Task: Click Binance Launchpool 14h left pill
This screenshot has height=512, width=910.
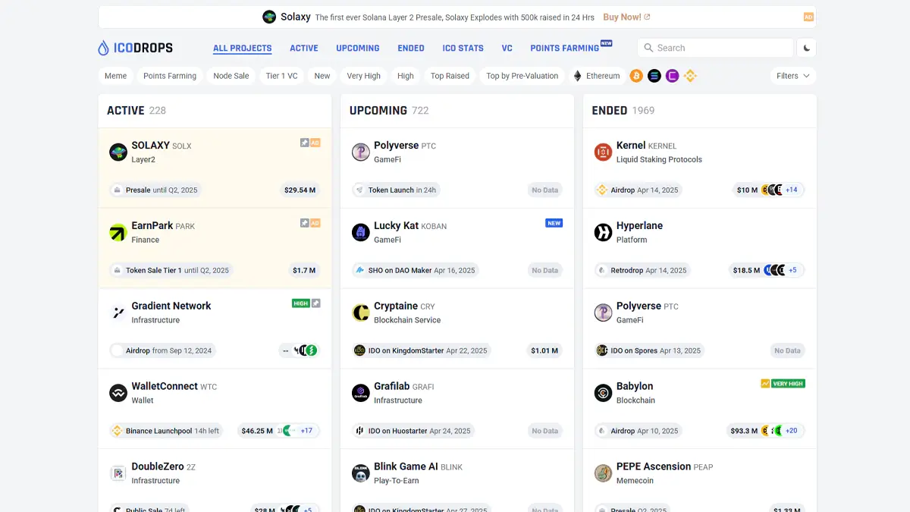Action: tap(168, 431)
